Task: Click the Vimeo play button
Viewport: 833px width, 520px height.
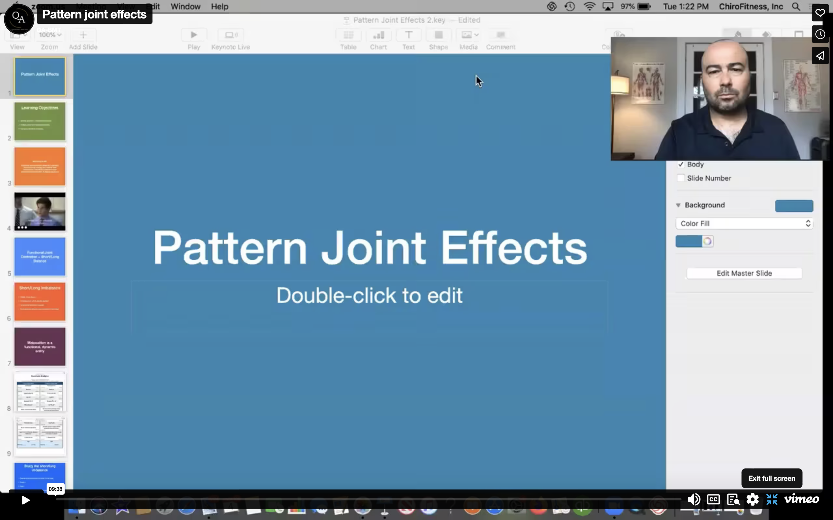Action: (x=26, y=500)
